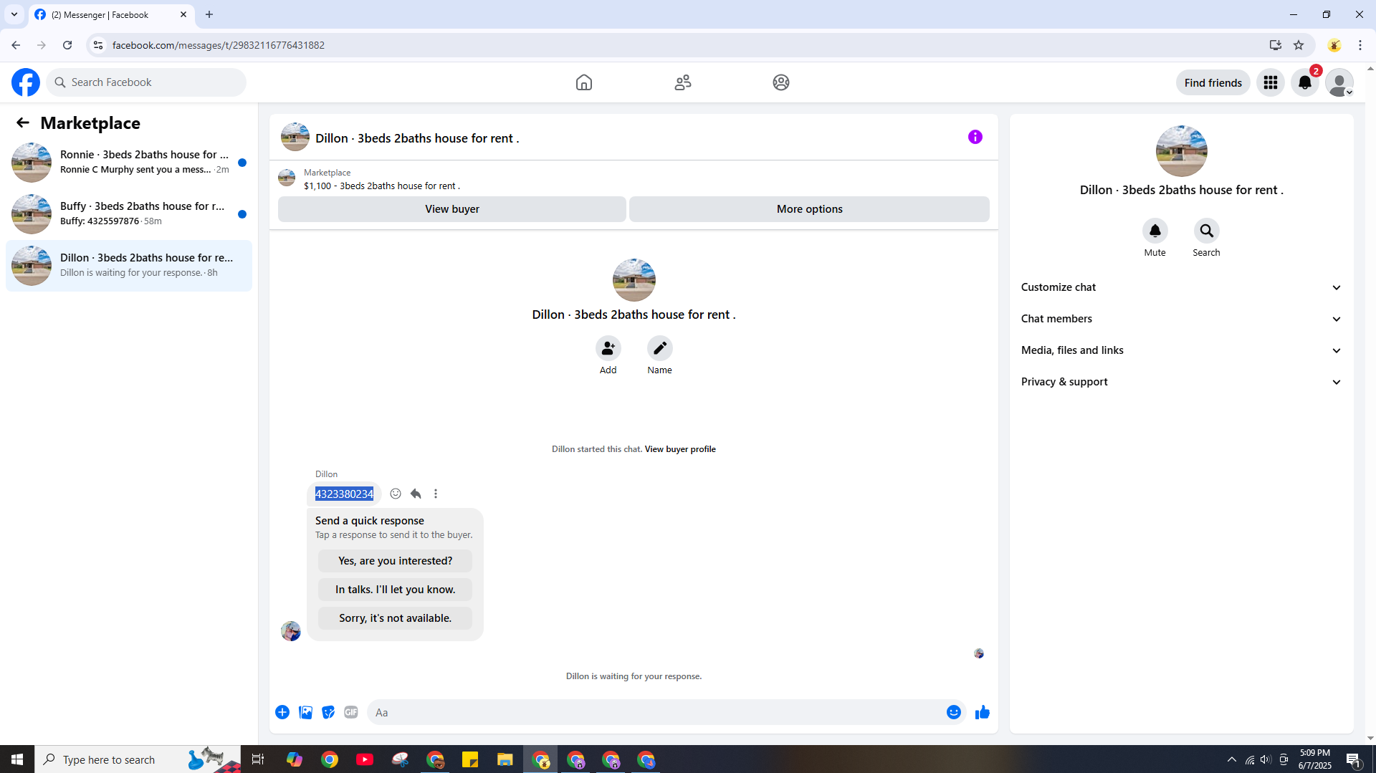Screen dimensions: 1376x773
Task: Show hidden system tray icons
Action: [x=1232, y=759]
